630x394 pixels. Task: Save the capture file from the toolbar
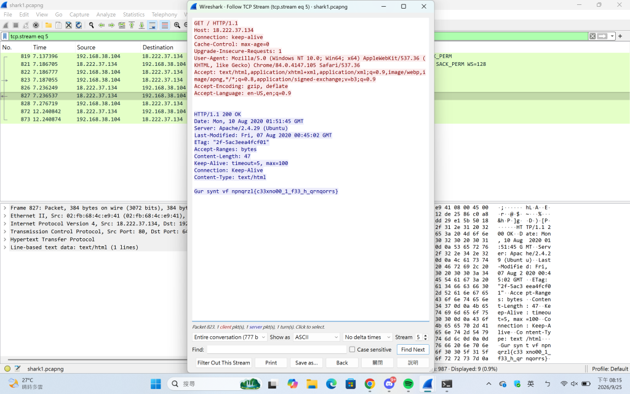click(58, 25)
